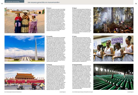Click the 'Chinezen' heading

coord(50,65)
